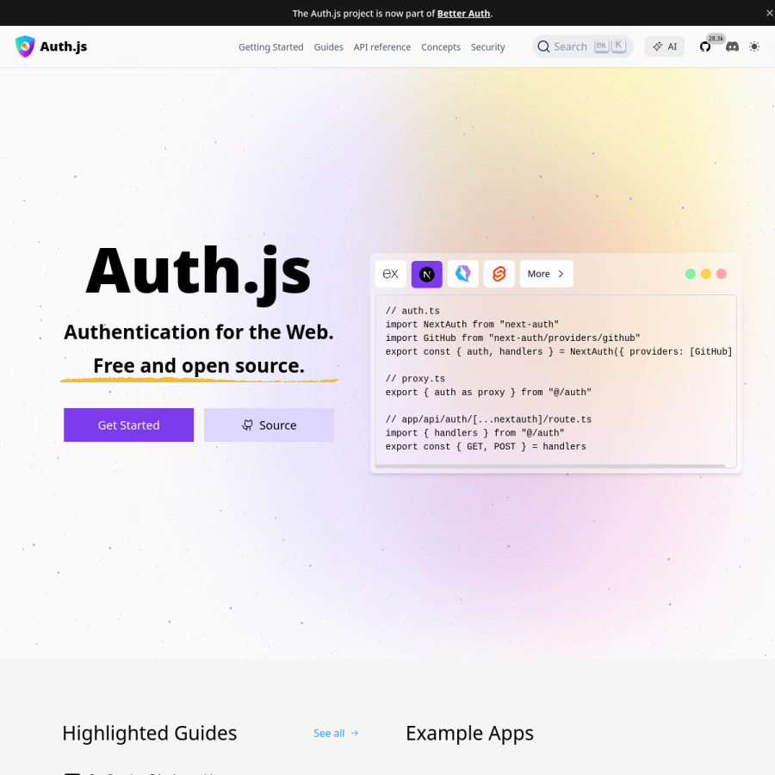Screen dimensions: 775x775
Task: Click the Auth.js shield logo
Action: [25, 46]
